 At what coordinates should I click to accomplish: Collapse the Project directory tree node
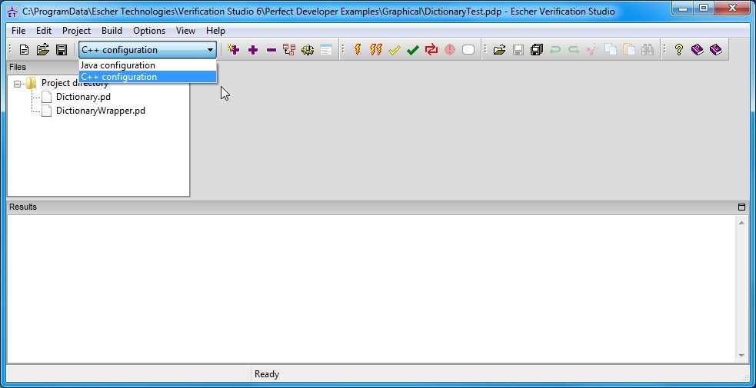pos(18,84)
